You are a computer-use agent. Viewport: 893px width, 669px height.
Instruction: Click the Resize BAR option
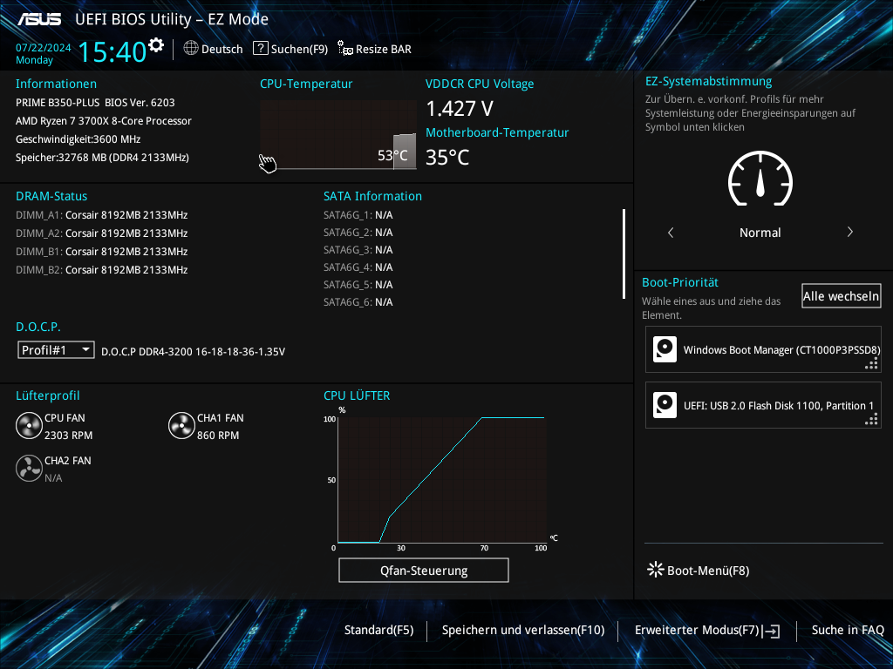pyautogui.click(x=384, y=49)
